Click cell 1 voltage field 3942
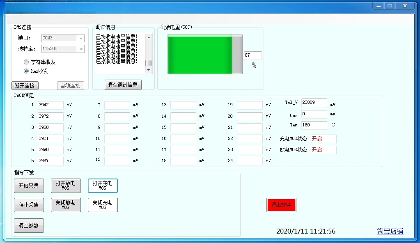 (x=50, y=105)
